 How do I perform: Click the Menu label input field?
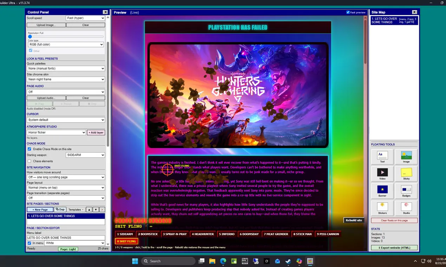pyautogui.click(x=66, y=238)
